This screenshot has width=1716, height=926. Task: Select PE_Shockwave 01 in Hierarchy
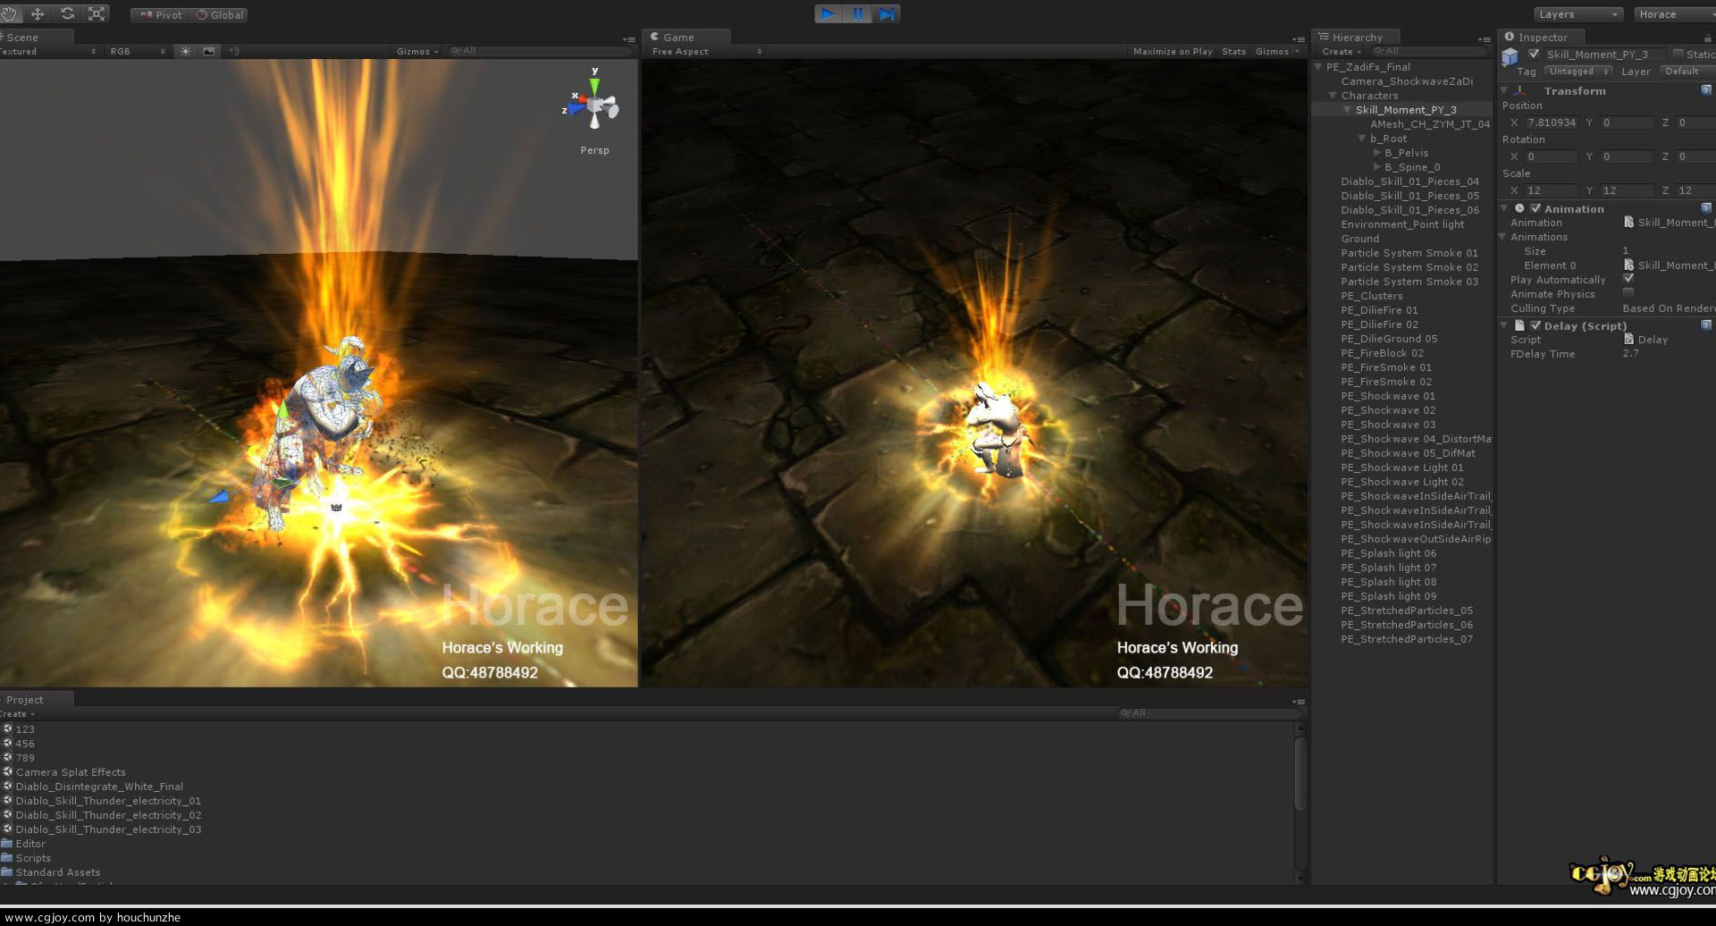coord(1387,396)
